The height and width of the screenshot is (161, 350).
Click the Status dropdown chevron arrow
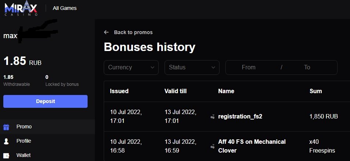[x=213, y=67]
